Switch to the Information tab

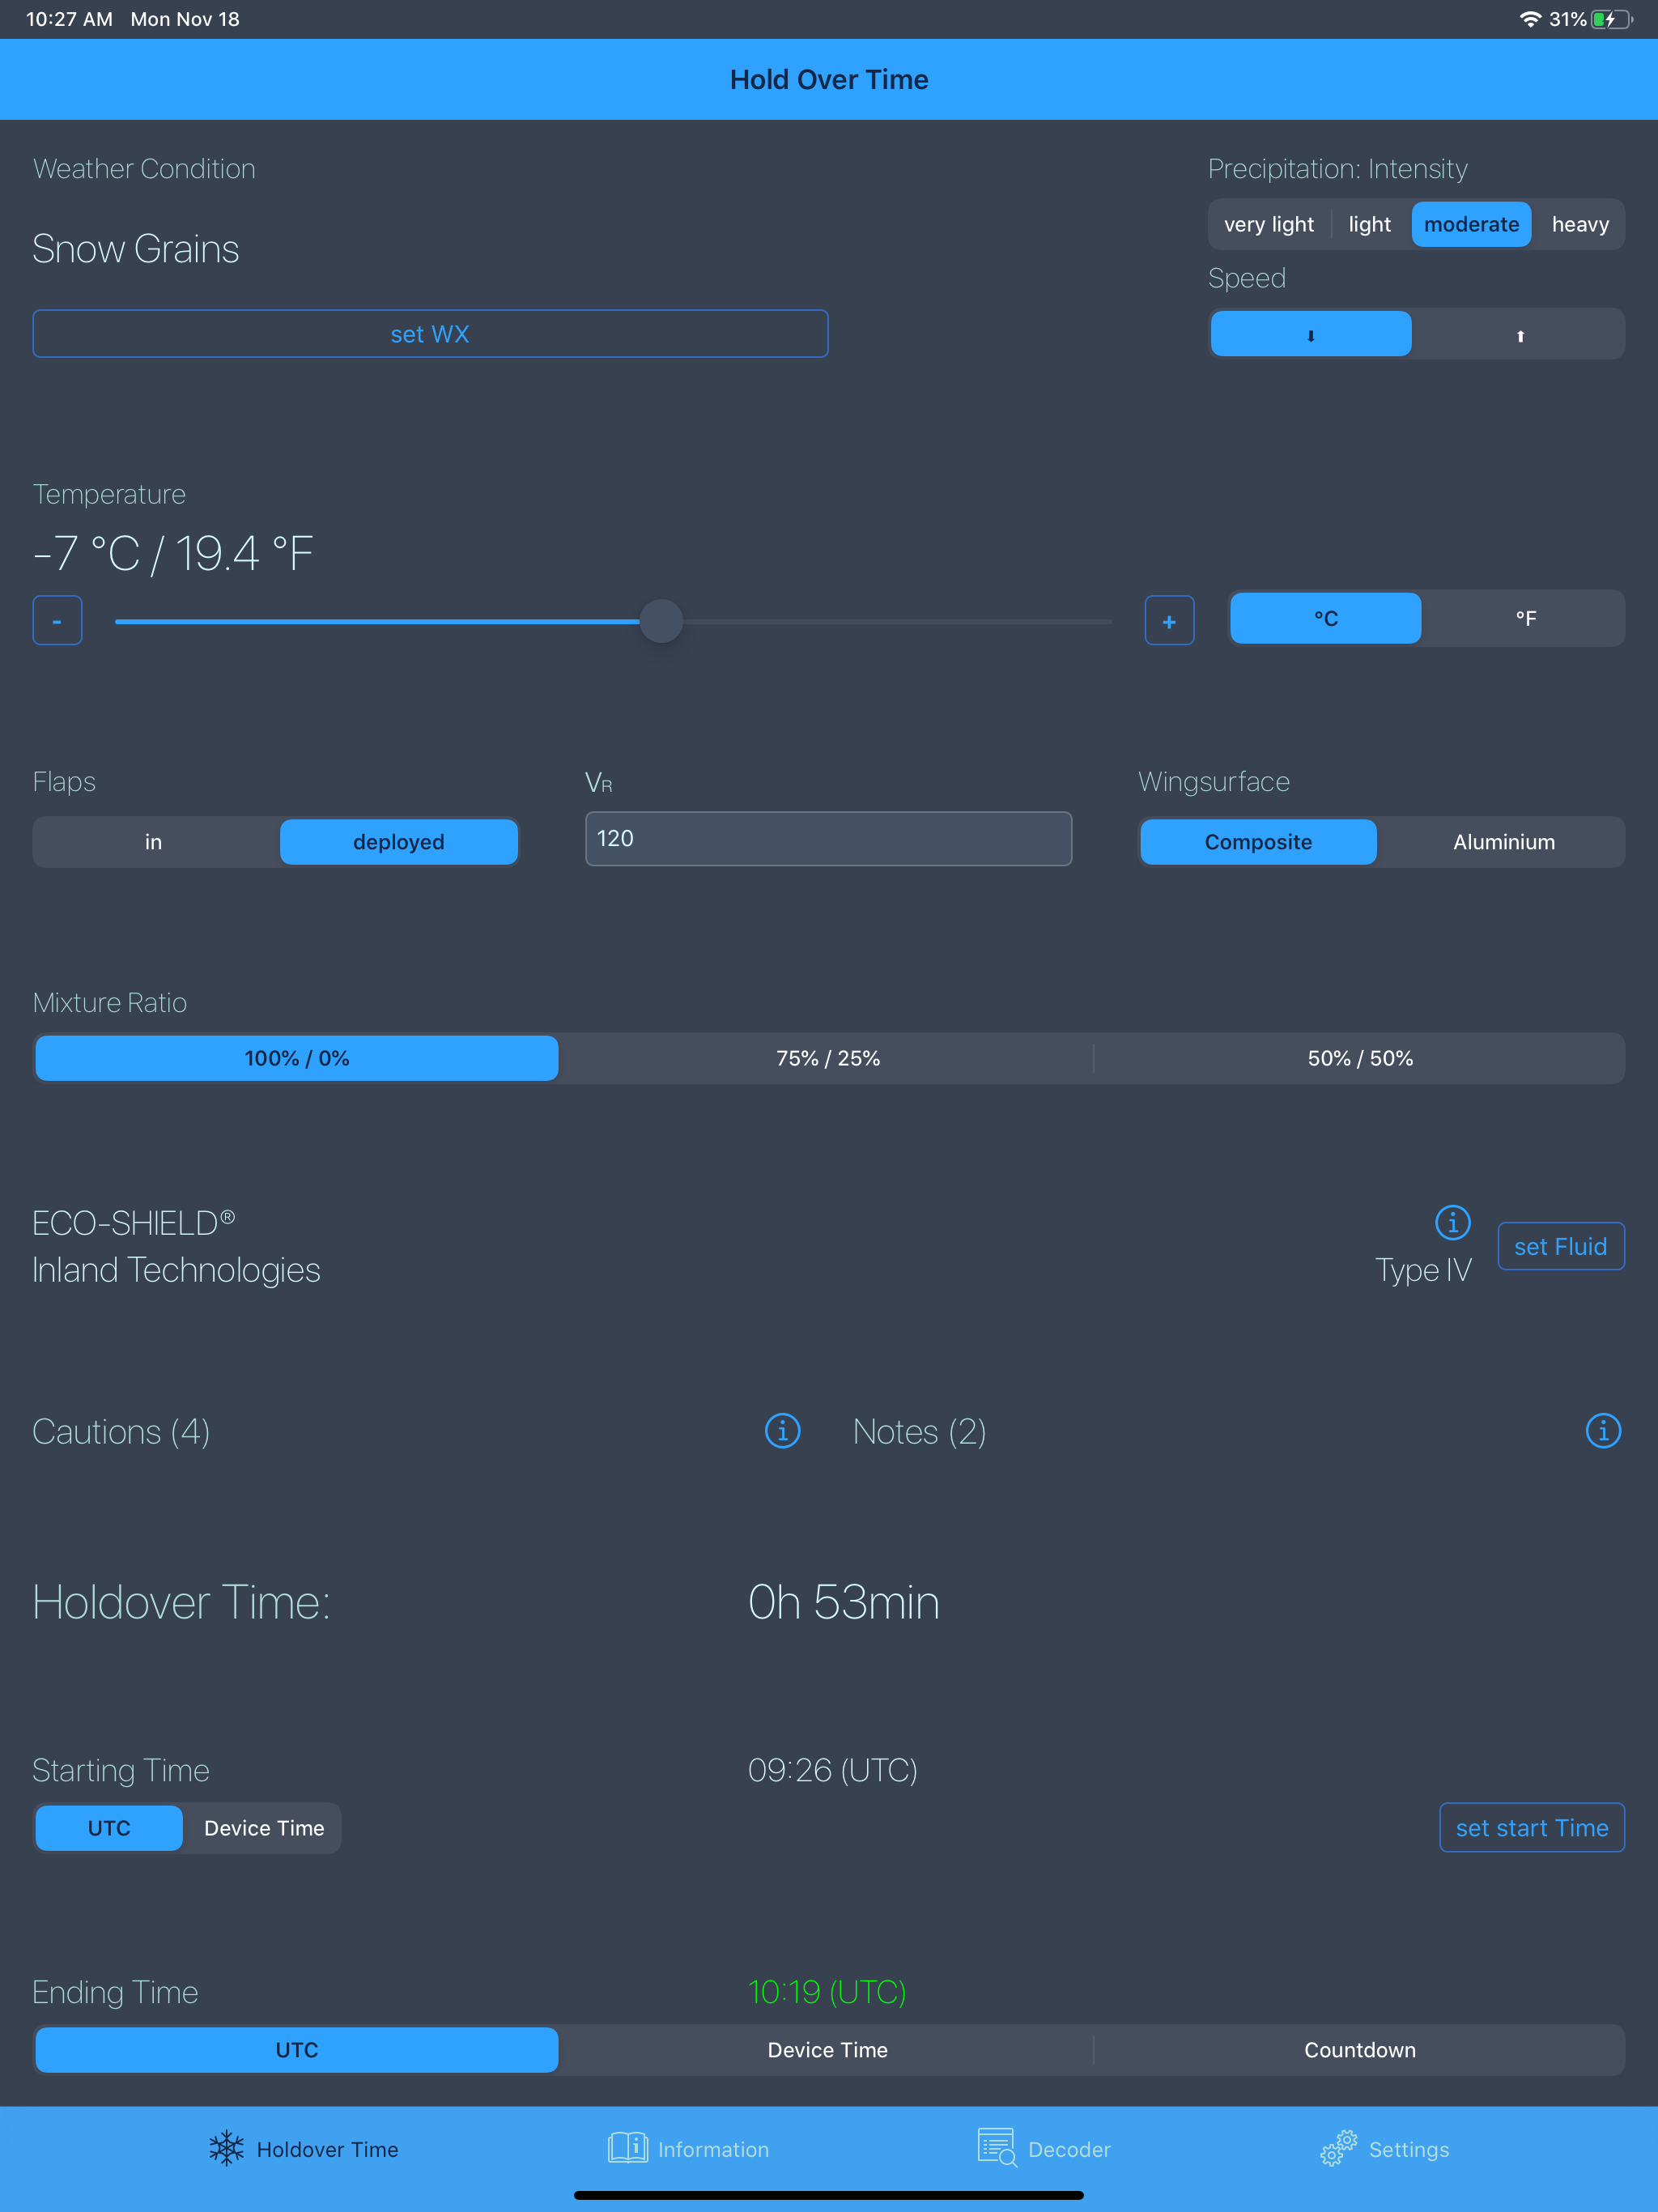pyautogui.click(x=689, y=2148)
